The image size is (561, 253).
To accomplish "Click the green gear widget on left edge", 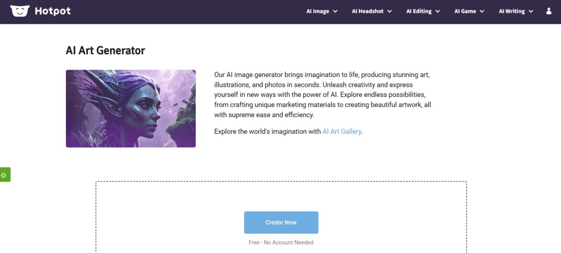I will (x=5, y=175).
